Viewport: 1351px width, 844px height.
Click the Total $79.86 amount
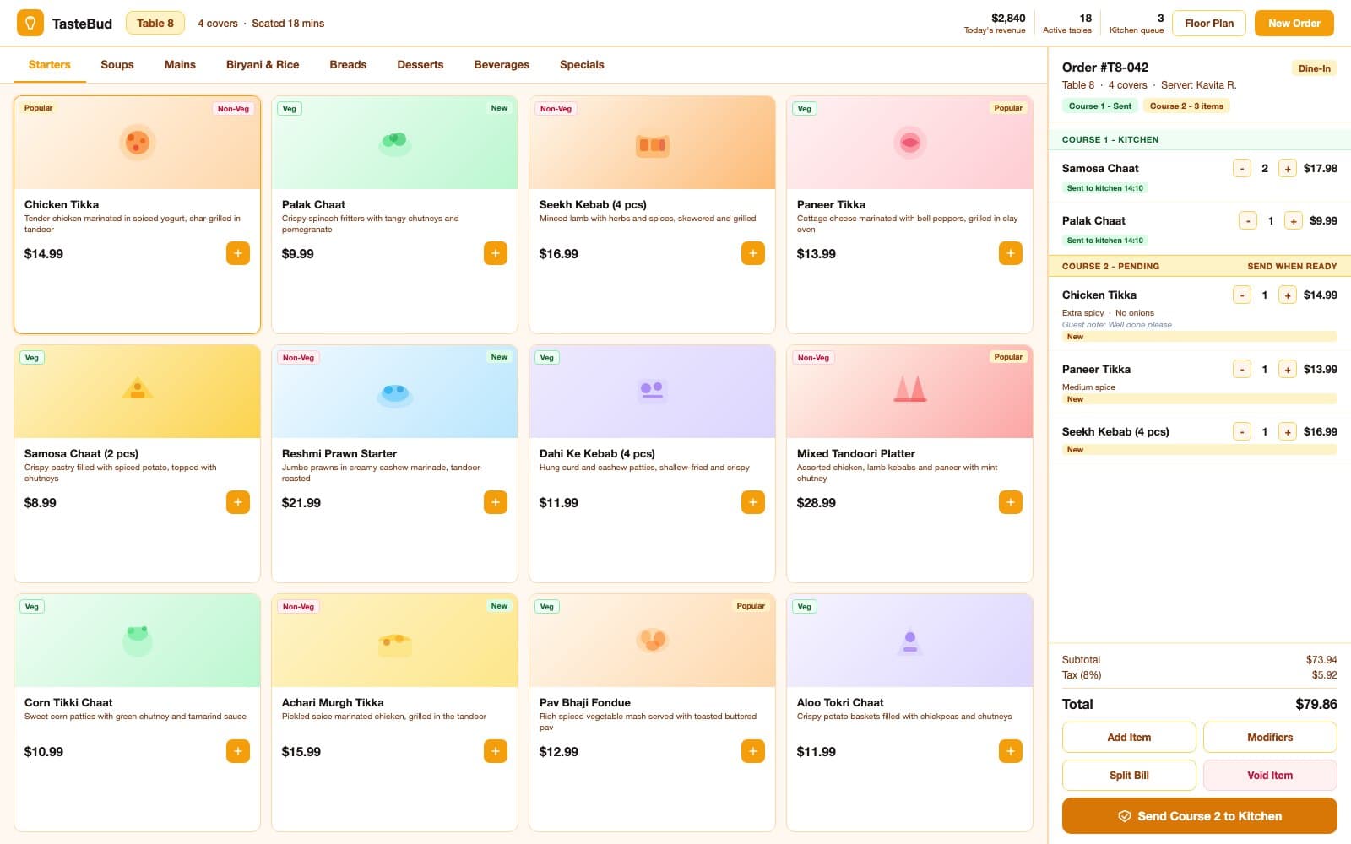1316,704
